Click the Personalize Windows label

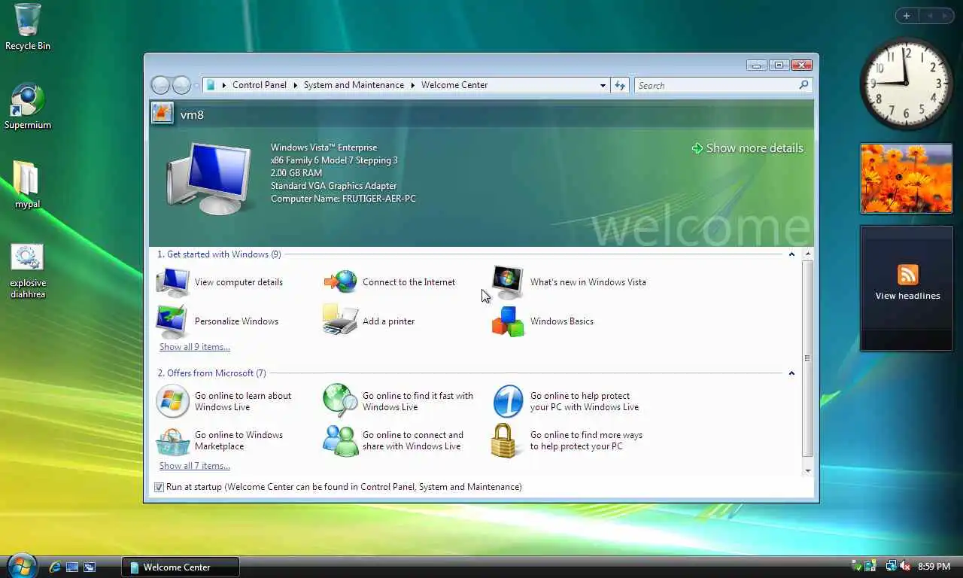[x=236, y=321]
